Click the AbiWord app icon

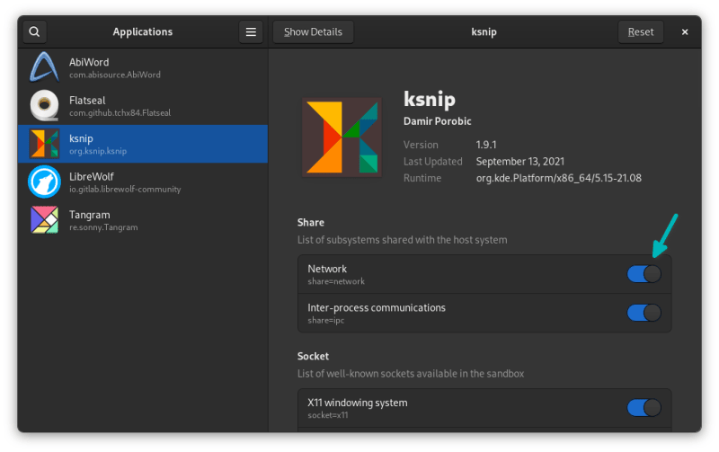(44, 67)
